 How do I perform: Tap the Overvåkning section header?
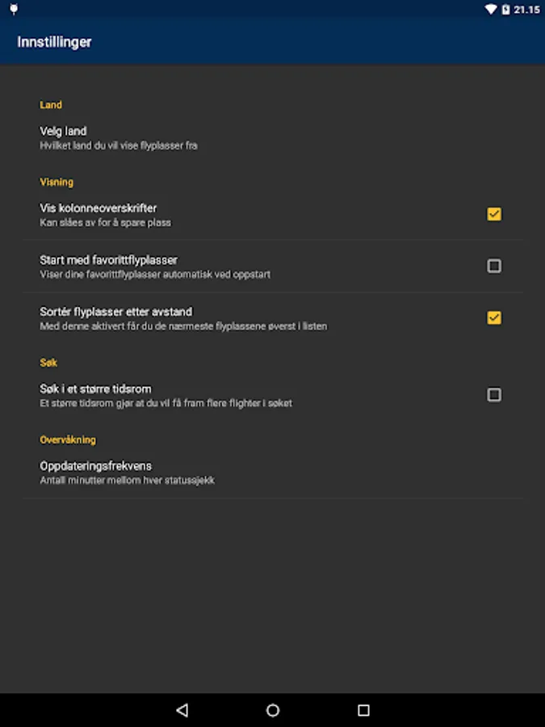(x=68, y=439)
